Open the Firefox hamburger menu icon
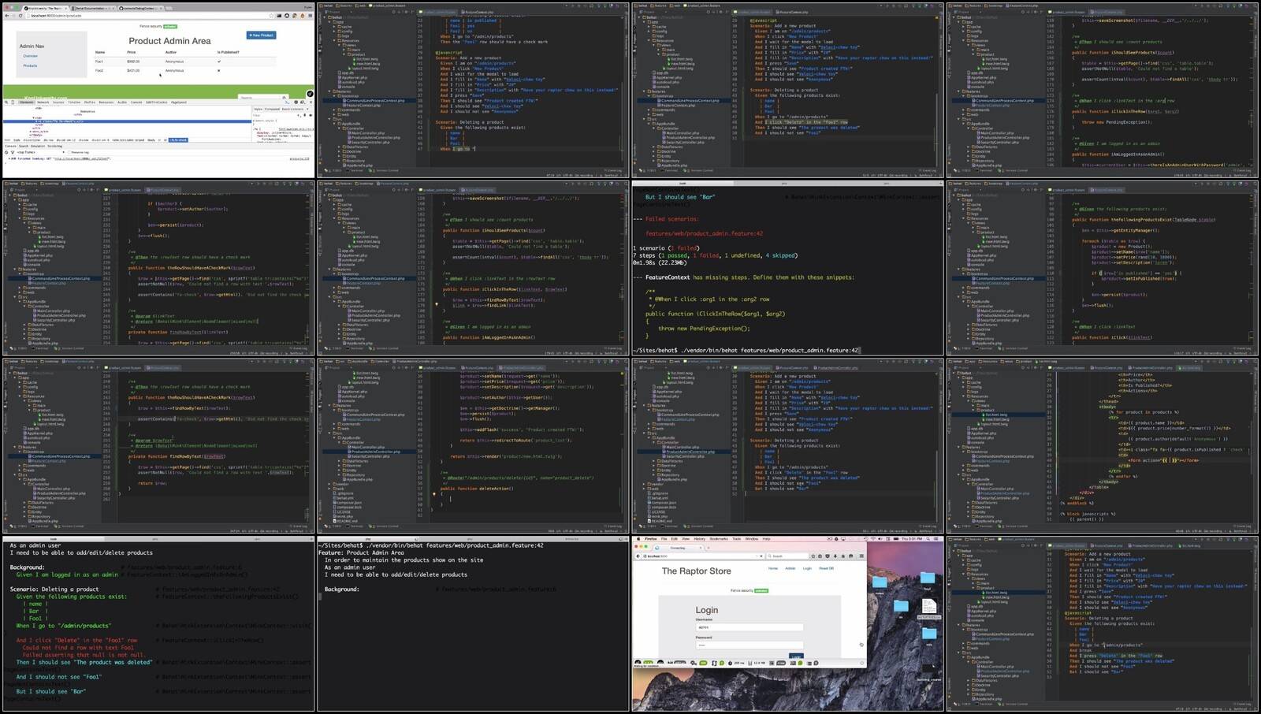The height and width of the screenshot is (714, 1261). coord(861,556)
